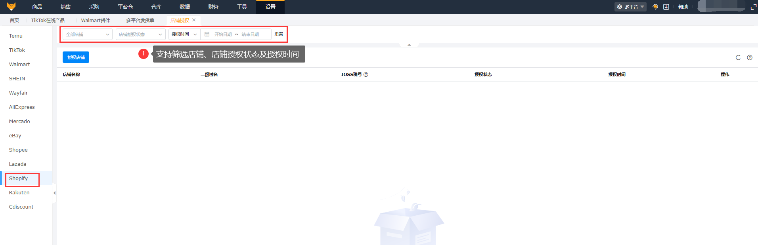This screenshot has height=245, width=758.
Task: Click the 重置 reset button
Action: (279, 34)
